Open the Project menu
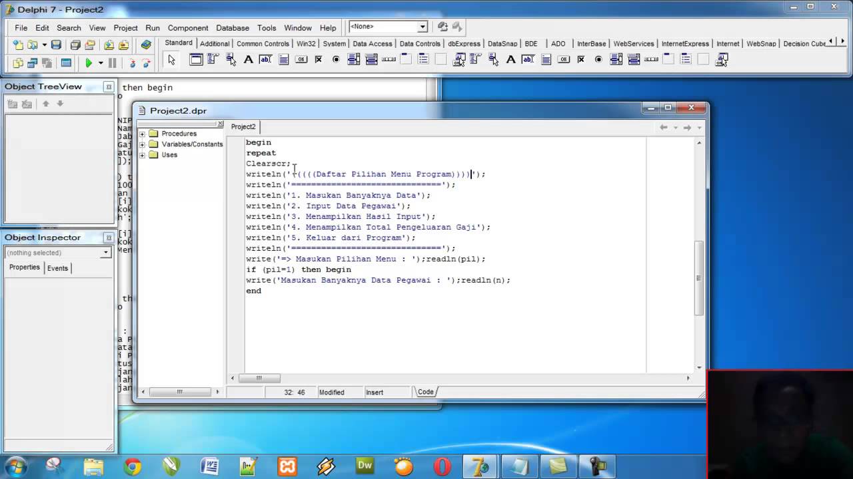The height and width of the screenshot is (479, 853). coord(125,28)
